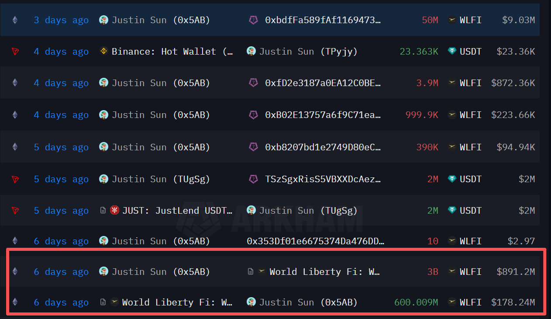Click Tron chain icon in TSzSgxRisS5 row
The height and width of the screenshot is (319, 551).
point(15,179)
